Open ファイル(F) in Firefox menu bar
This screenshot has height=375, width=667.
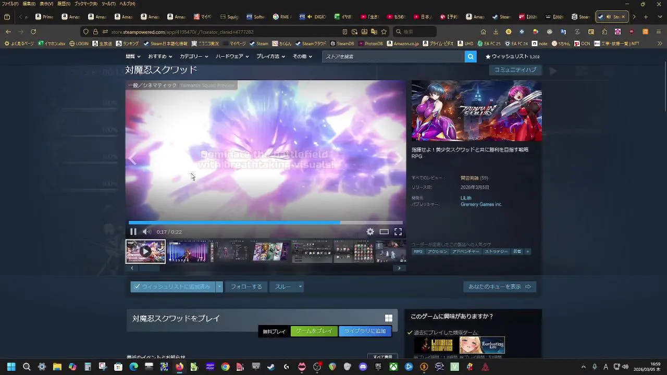tap(10, 4)
